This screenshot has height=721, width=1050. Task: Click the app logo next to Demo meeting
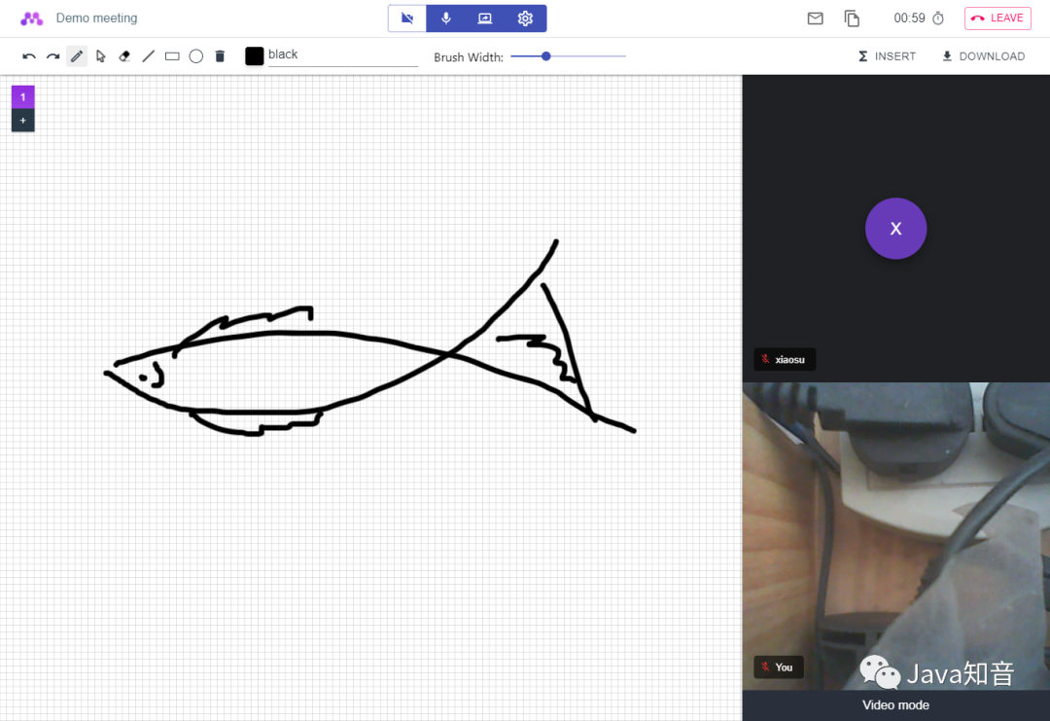point(31,18)
